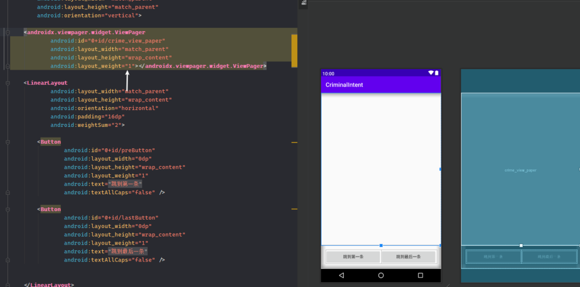The width and height of the screenshot is (580, 287).
Task: Click the android:padding="16dp" attribute
Action: [x=87, y=117]
